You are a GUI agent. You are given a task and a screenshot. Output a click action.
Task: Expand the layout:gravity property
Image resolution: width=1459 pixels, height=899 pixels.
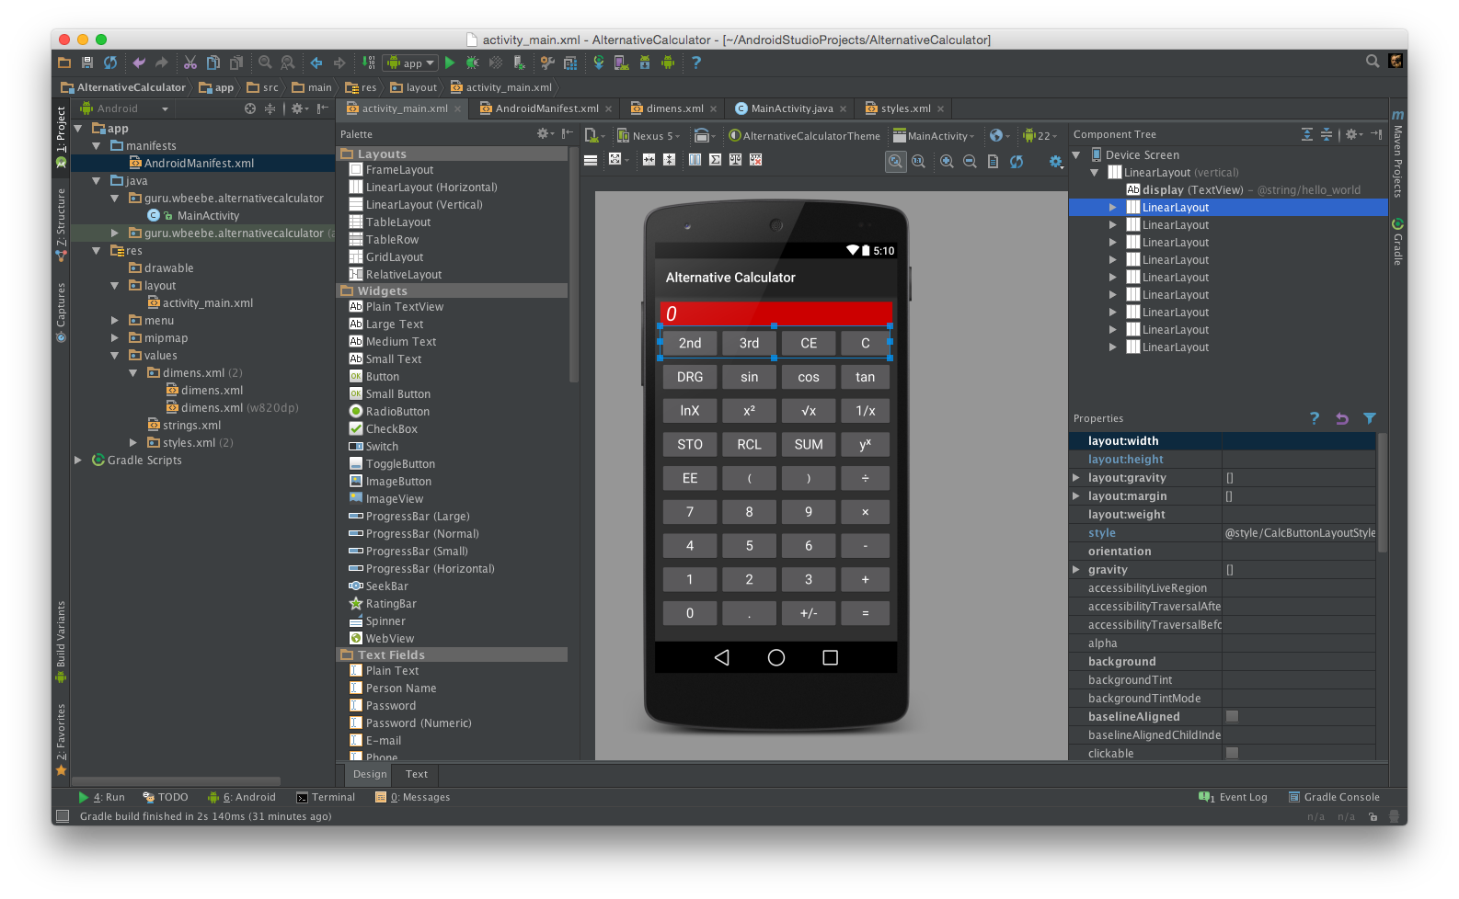point(1076,477)
